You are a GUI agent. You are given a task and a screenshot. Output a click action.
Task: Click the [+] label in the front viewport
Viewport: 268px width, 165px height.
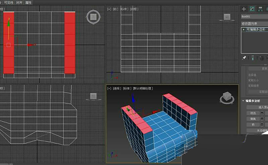tap(109, 9)
